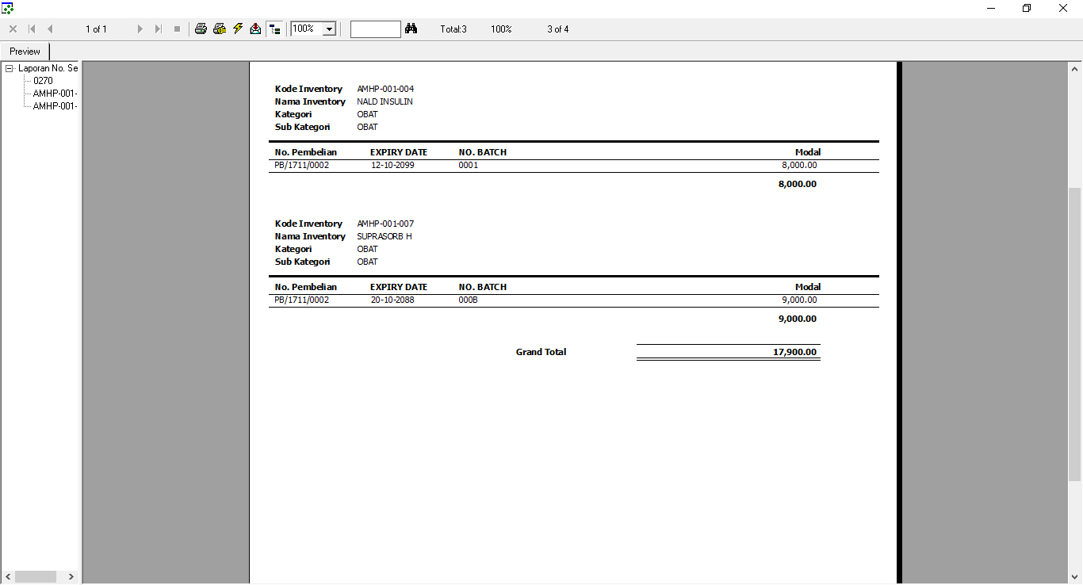Image resolution: width=1083 pixels, height=585 pixels.
Task: Restore down the report viewer window
Action: (x=1027, y=8)
